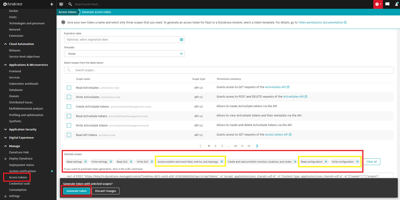Viewport: 400px width, 200px height.
Task: Remove the Read settings scope chip
Action: [85, 161]
